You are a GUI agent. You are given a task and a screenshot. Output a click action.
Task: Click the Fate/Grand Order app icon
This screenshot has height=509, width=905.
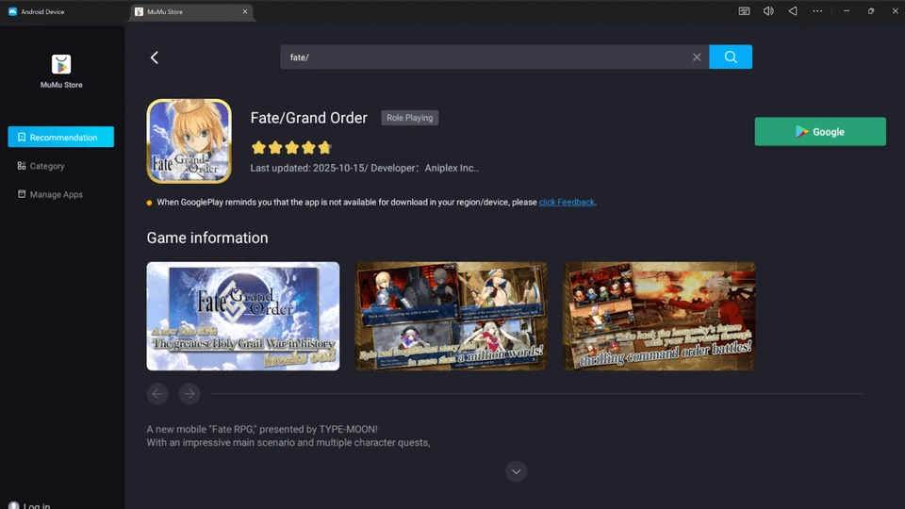tap(189, 140)
